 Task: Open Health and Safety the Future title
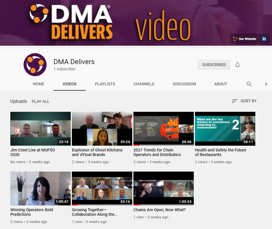[x=221, y=152]
